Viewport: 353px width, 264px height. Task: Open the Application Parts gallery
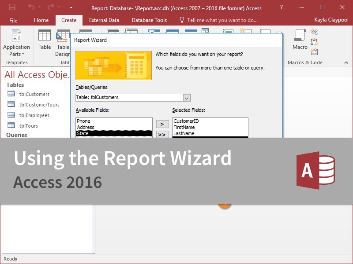(x=16, y=43)
